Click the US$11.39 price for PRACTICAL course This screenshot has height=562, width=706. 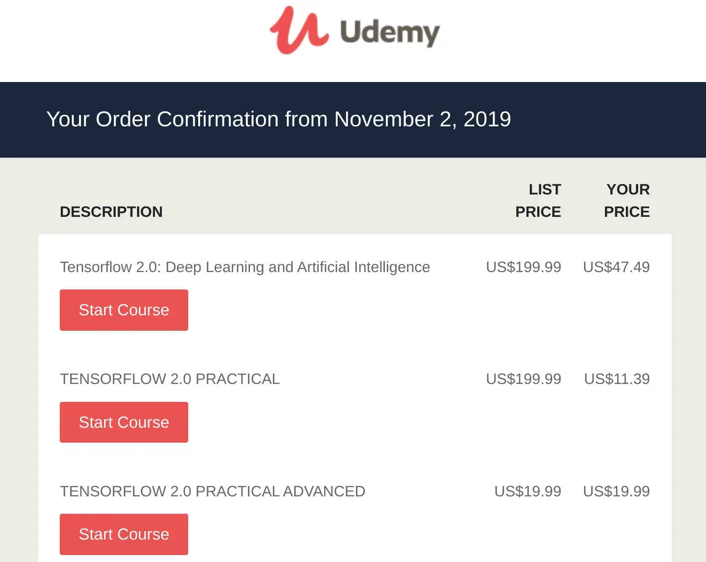point(617,378)
